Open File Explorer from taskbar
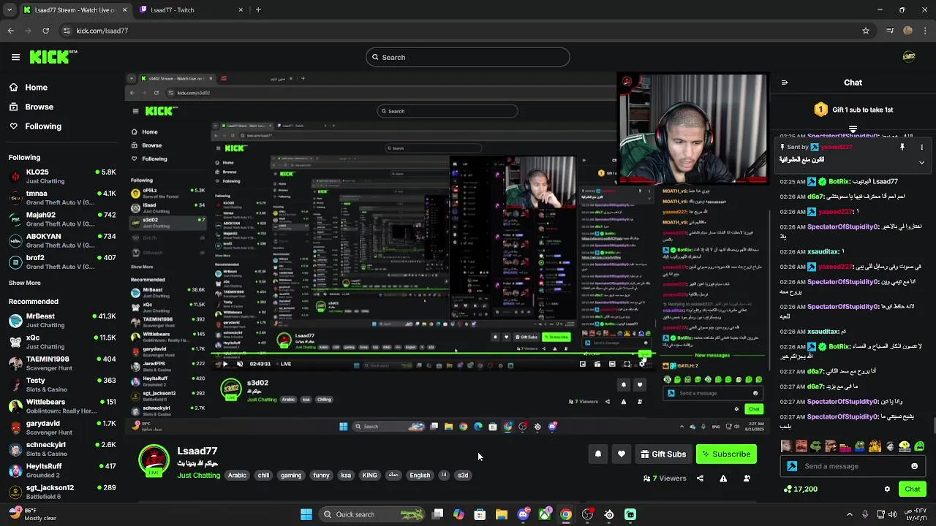Image resolution: width=936 pixels, height=526 pixels. [502, 514]
